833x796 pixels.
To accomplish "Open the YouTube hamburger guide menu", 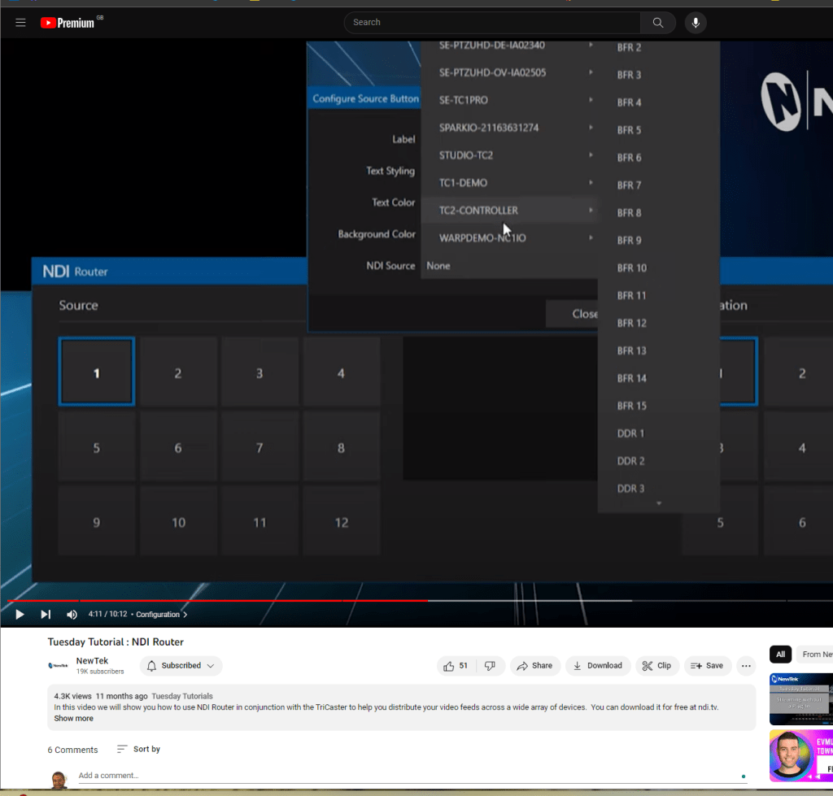I will click(x=20, y=22).
